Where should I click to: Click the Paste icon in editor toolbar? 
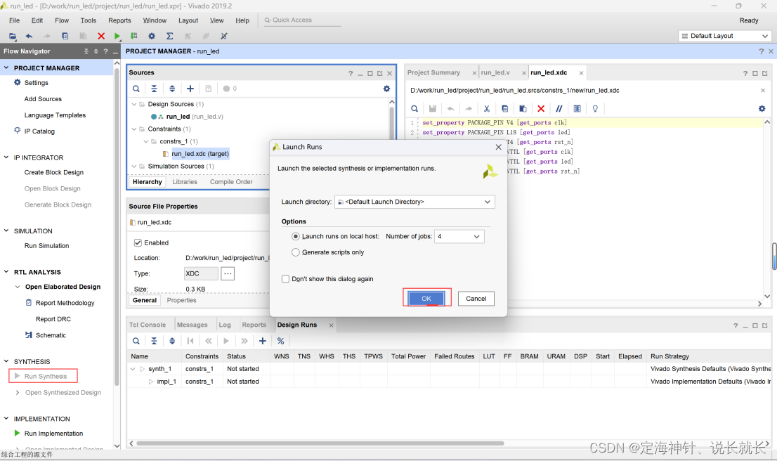tap(523, 108)
